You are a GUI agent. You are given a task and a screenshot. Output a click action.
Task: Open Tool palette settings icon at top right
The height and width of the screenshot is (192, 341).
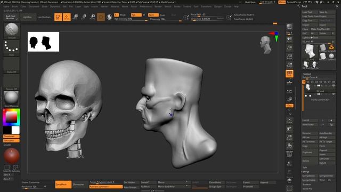click(337, 6)
